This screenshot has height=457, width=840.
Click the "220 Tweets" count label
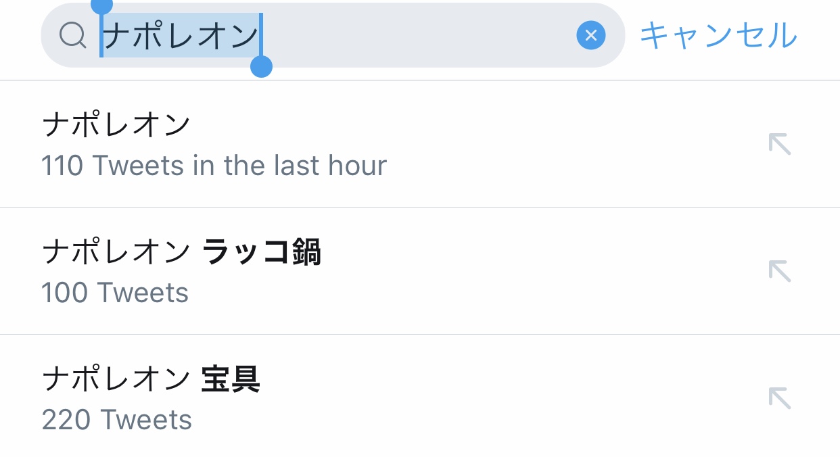click(116, 420)
